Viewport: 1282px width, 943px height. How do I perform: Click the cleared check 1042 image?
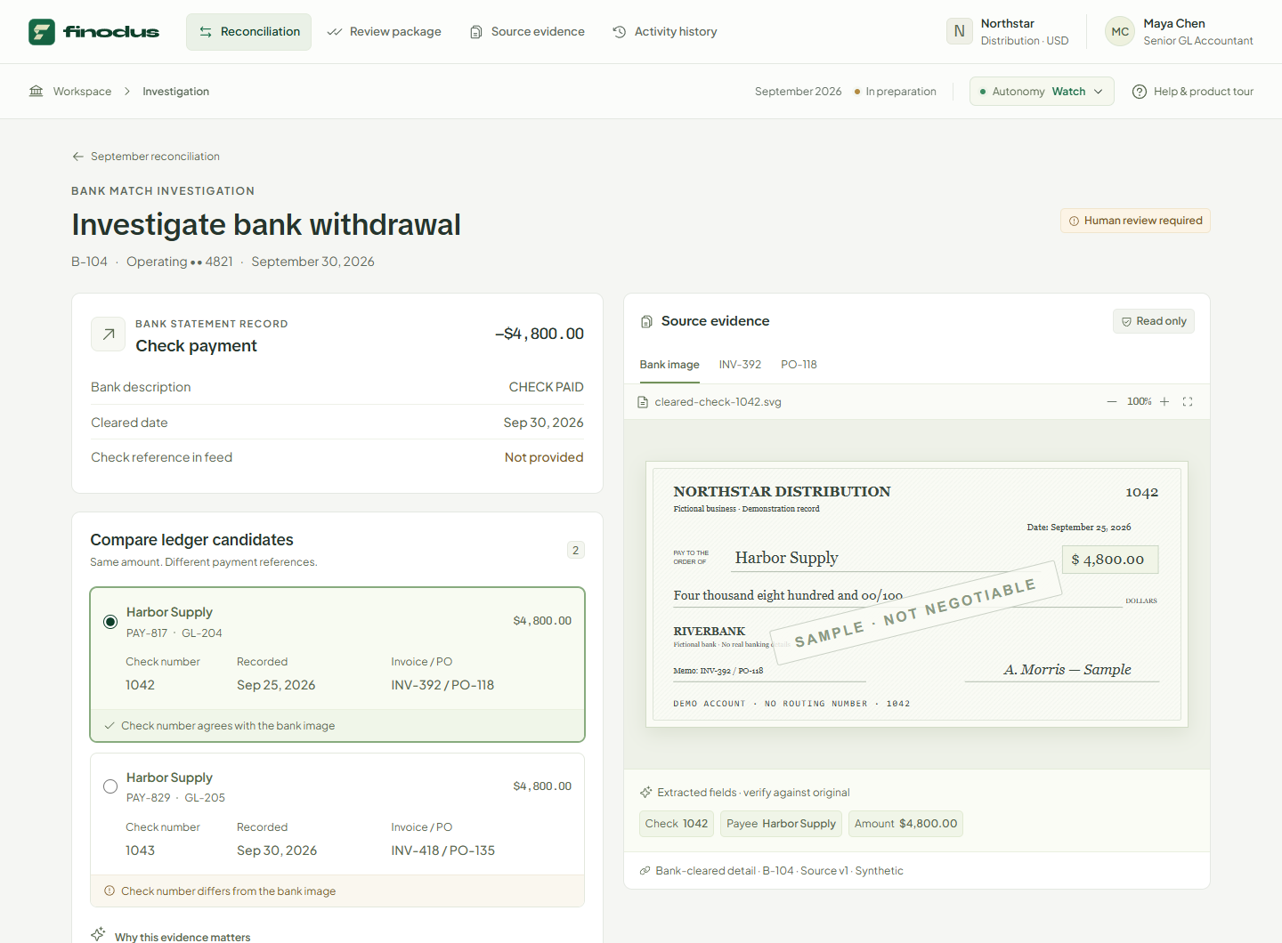917,594
